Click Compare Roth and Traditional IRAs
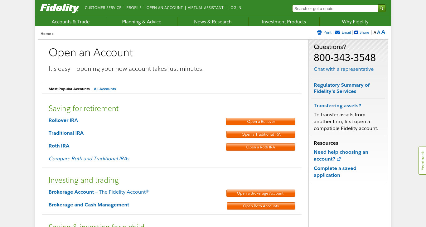Image resolution: width=426 pixels, height=227 pixels. [89, 159]
